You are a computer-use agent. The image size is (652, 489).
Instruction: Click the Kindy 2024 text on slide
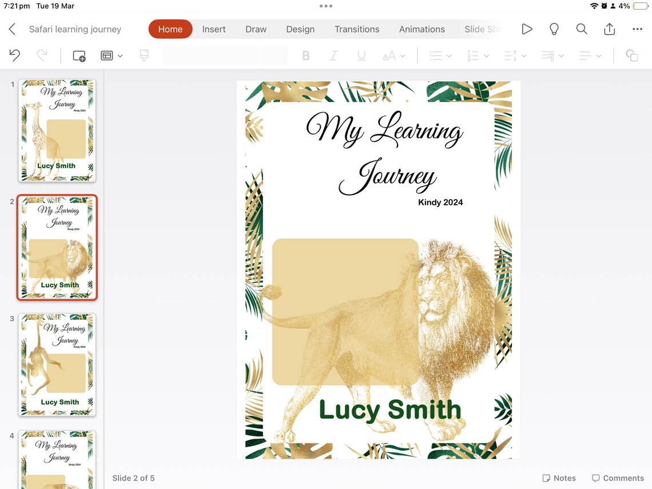(x=440, y=202)
